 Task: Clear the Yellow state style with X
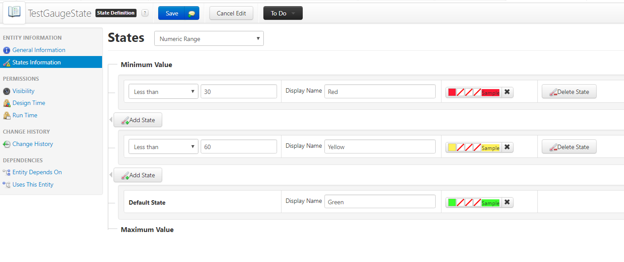pos(507,147)
